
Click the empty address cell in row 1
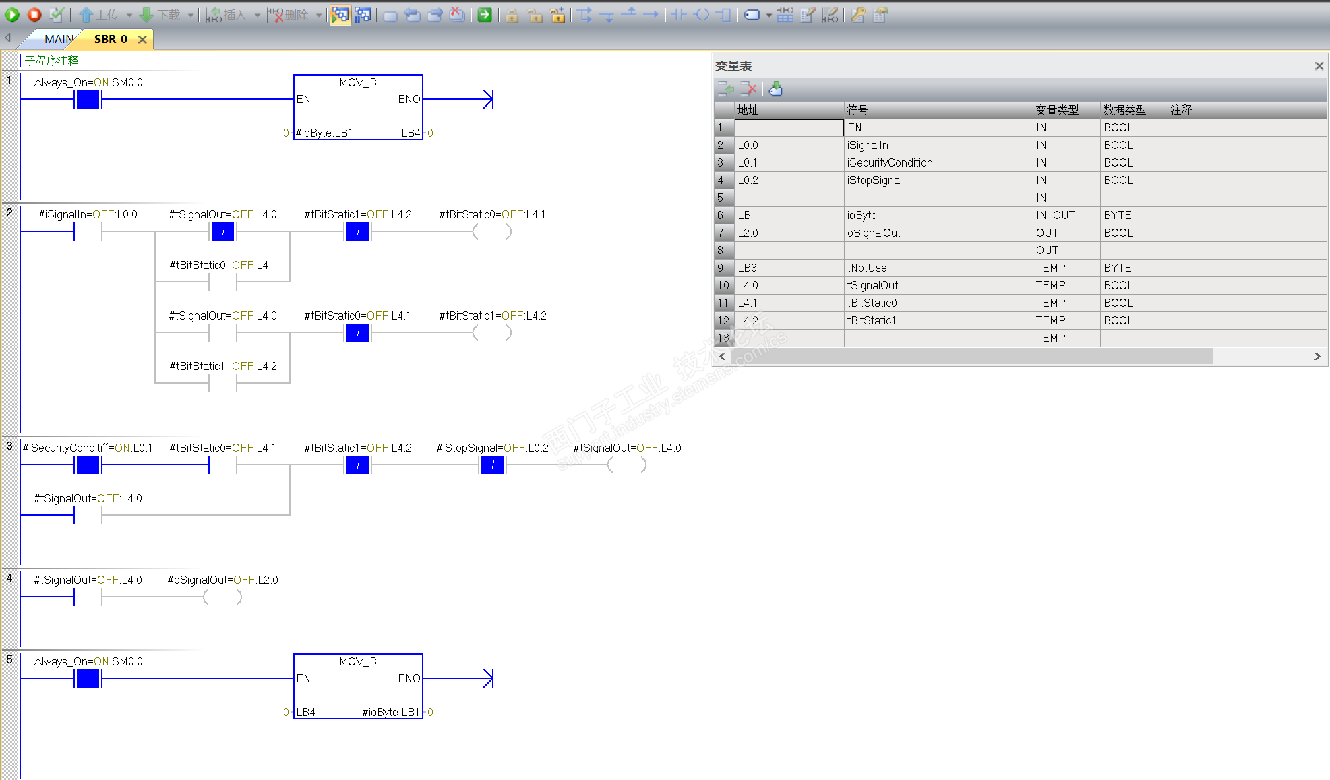point(788,127)
